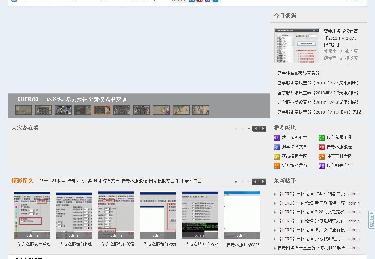The image size is (375, 259).
Task: Click next arrow in 精彩图文 section
Action: click(263, 182)
